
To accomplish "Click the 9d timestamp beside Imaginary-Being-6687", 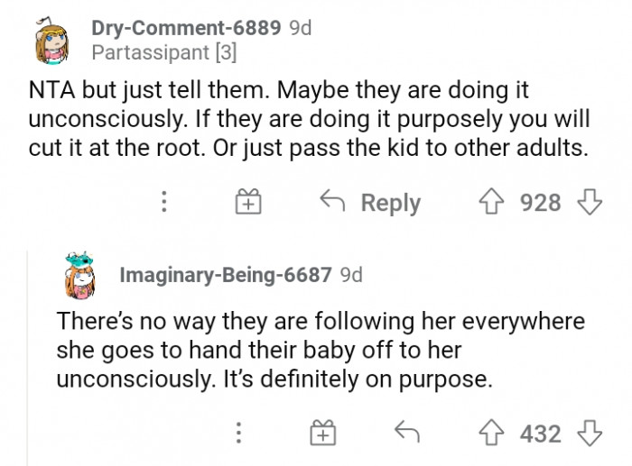I will click(x=351, y=275).
